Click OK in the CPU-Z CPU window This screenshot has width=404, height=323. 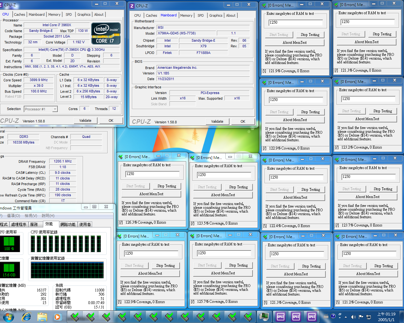111,120
